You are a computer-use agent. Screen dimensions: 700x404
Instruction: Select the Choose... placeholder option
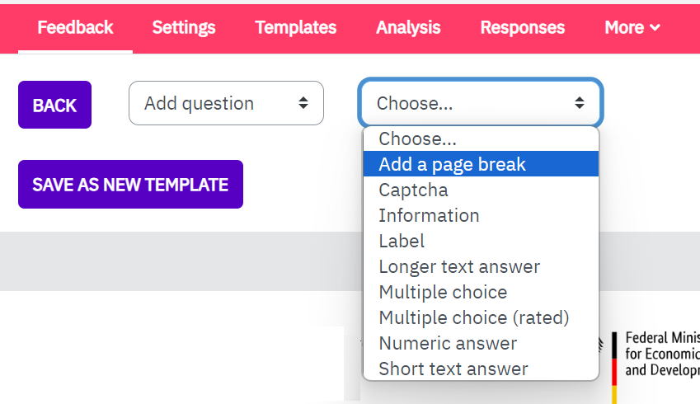click(481, 139)
